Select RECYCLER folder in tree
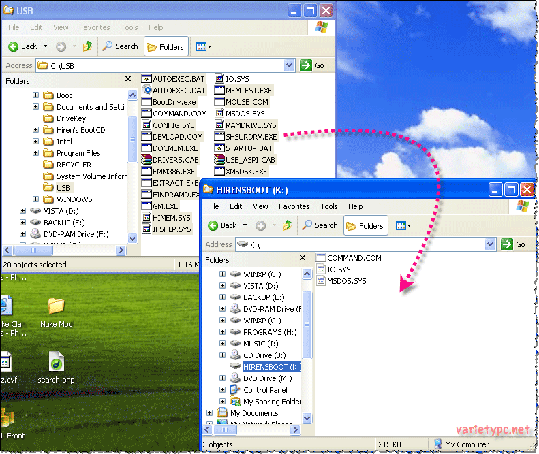The height and width of the screenshot is (454, 539). (x=67, y=165)
